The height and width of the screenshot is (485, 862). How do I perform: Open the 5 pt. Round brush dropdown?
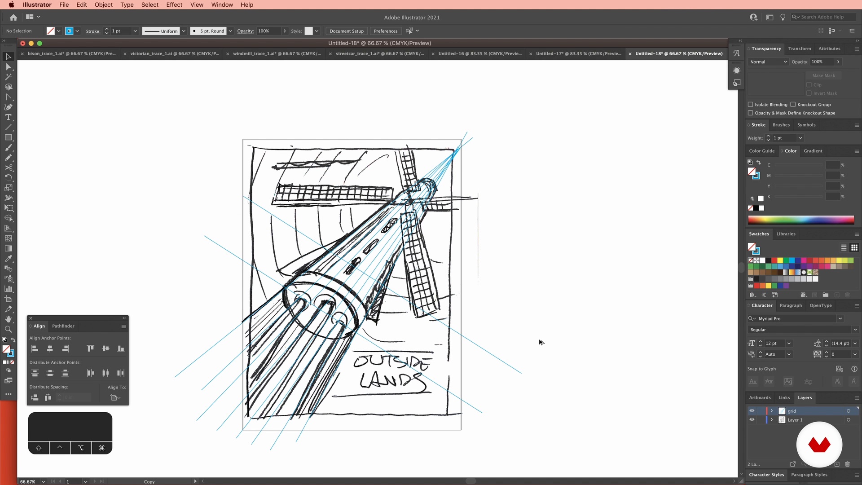pyautogui.click(x=230, y=31)
